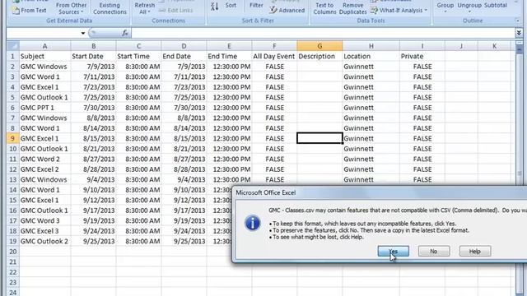This screenshot has width=527, height=296.
Task: Click the Sort Z to A icon
Action: [x=214, y=6]
